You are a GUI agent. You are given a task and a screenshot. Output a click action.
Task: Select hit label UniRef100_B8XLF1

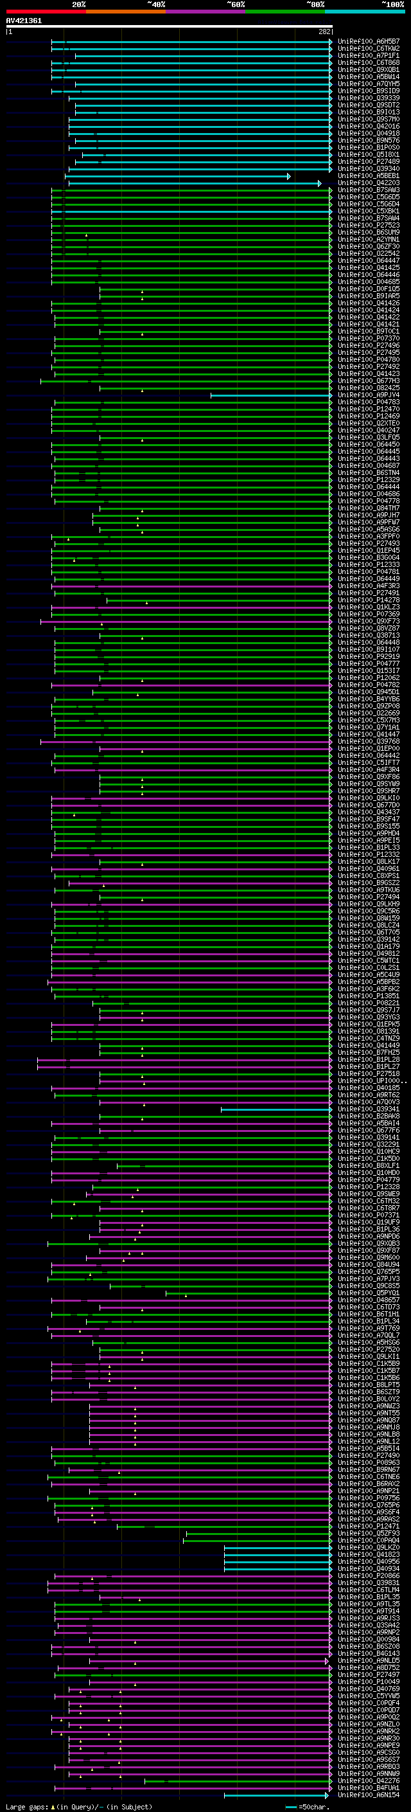pos(369,1165)
